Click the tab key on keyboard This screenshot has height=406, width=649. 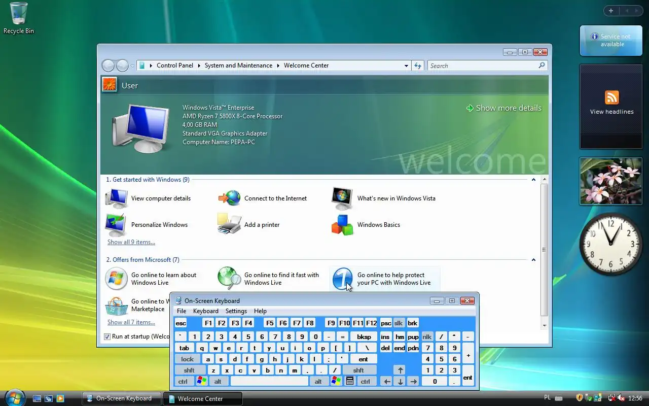click(185, 348)
